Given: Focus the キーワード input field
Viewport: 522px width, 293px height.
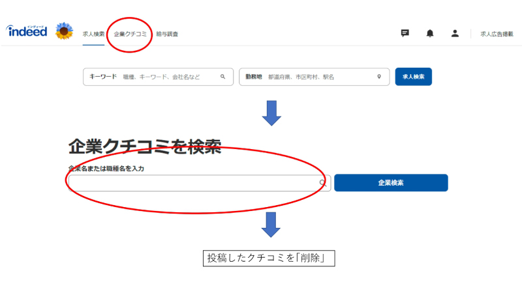Looking at the screenshot, I should pyautogui.click(x=170, y=77).
